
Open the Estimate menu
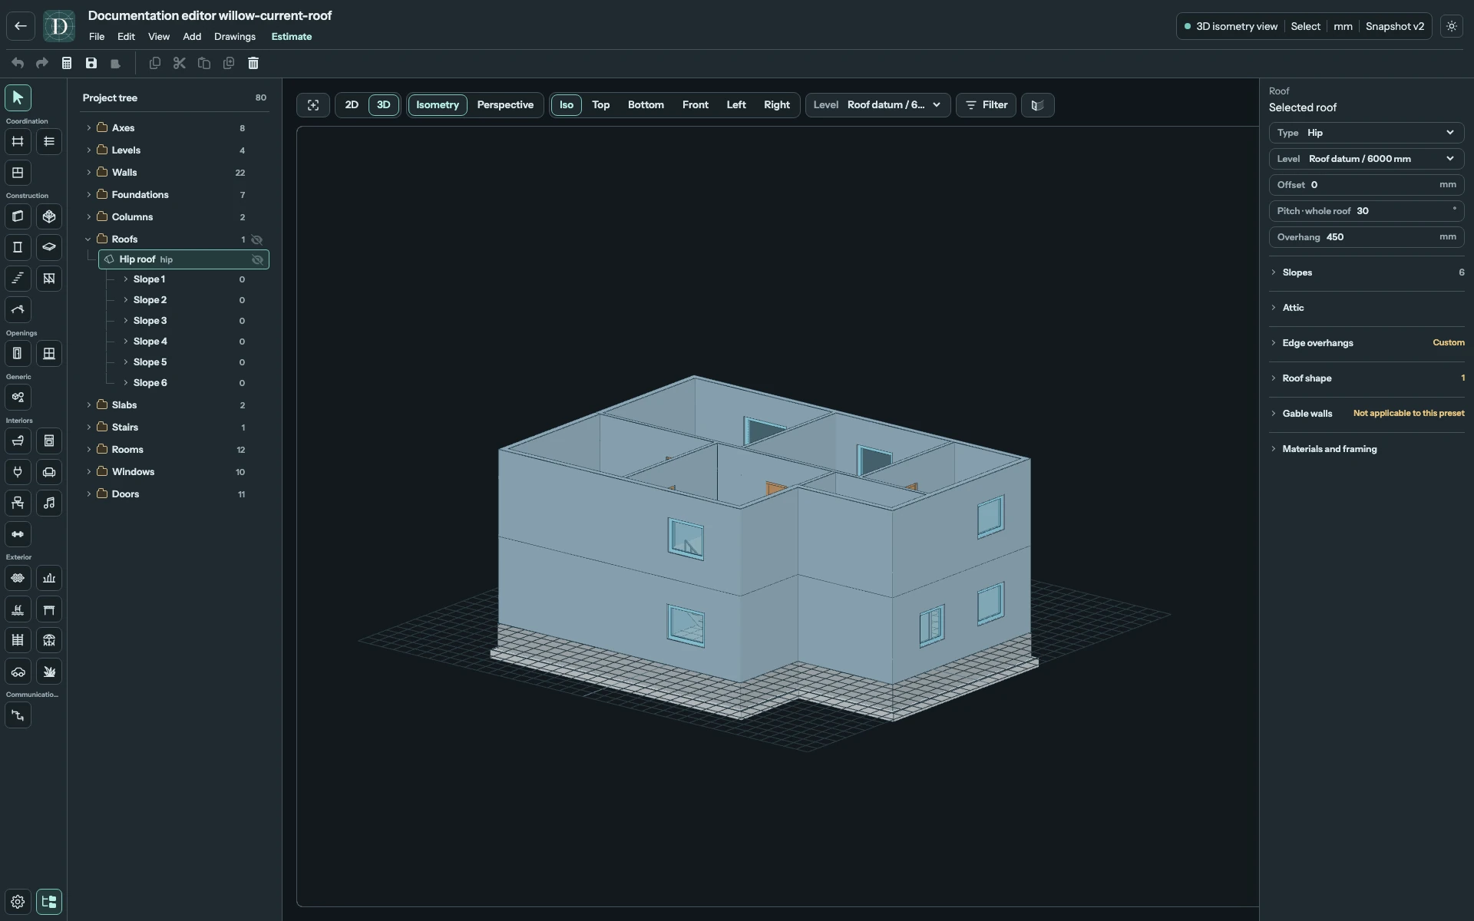click(x=292, y=37)
